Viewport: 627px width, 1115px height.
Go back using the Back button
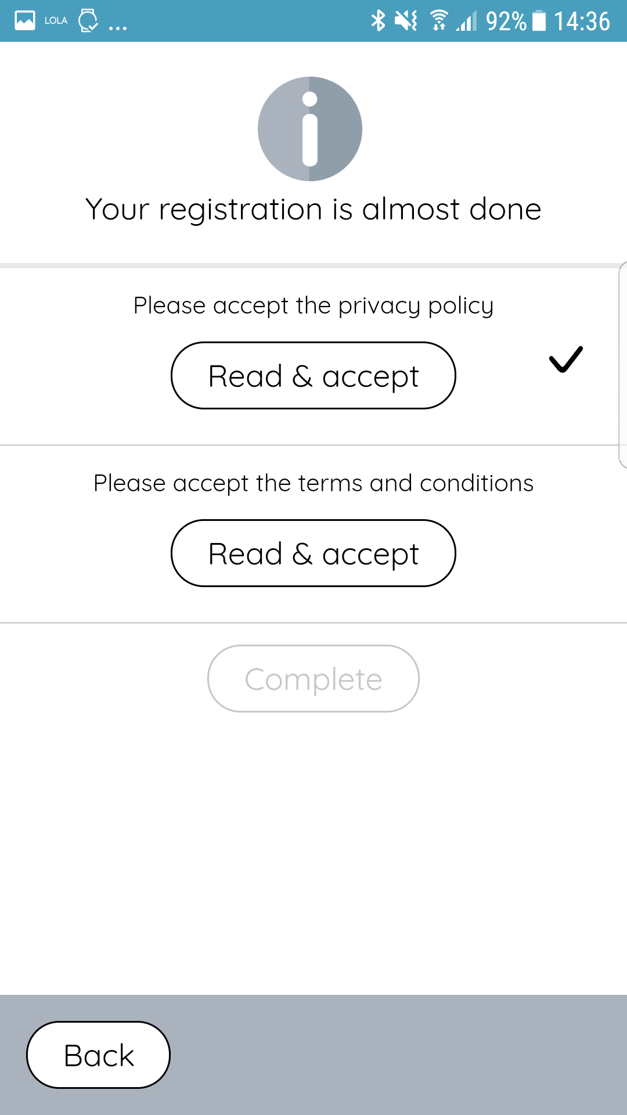[x=99, y=1055]
